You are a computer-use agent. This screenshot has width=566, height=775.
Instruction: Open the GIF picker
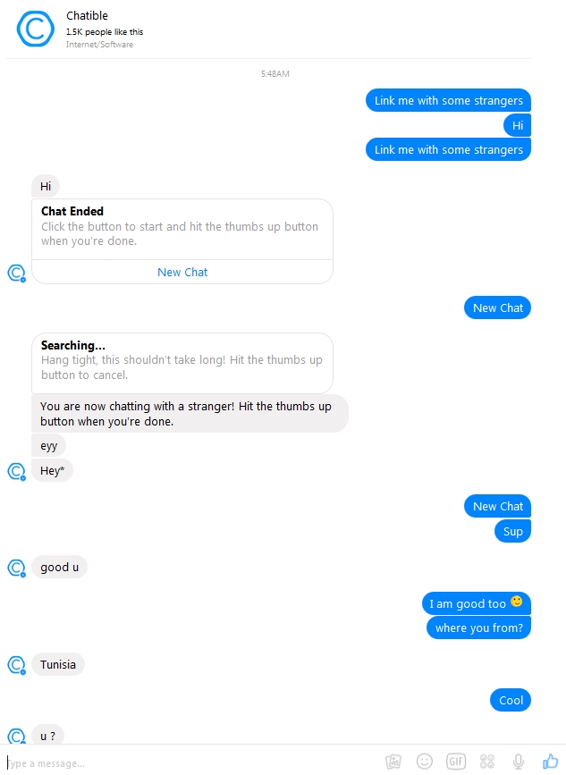point(456,762)
